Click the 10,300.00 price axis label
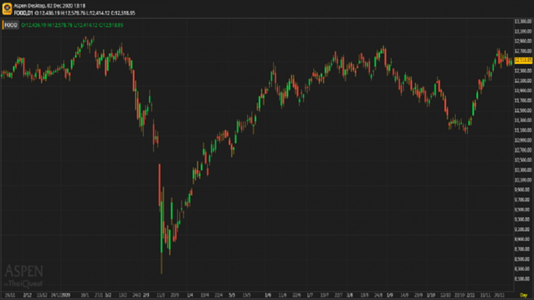Viewport: 534px width, 300px height. (523, 170)
